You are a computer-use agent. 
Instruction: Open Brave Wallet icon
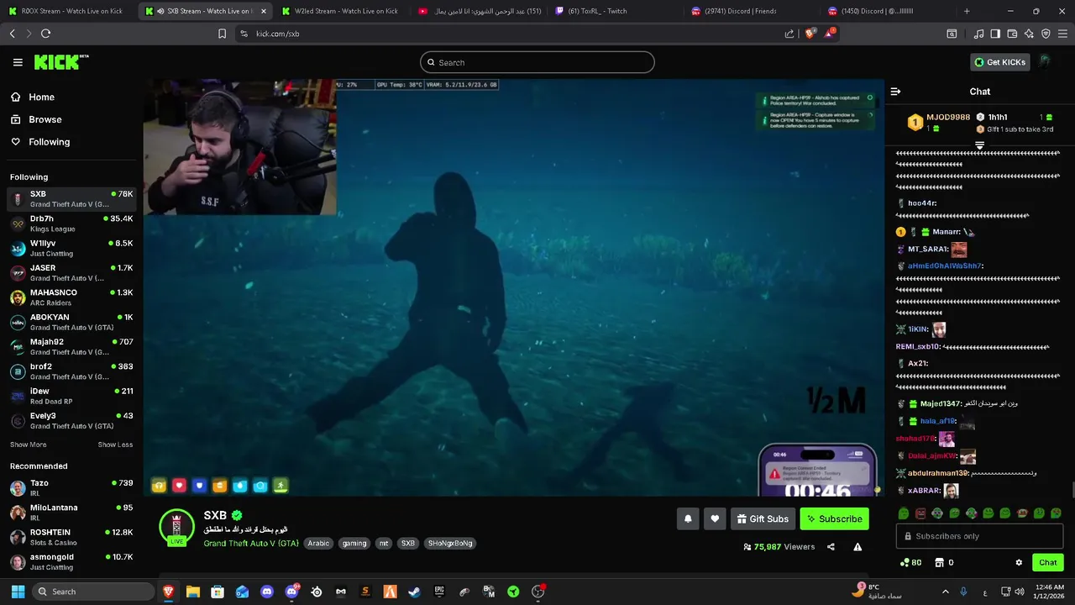[x=1012, y=34]
